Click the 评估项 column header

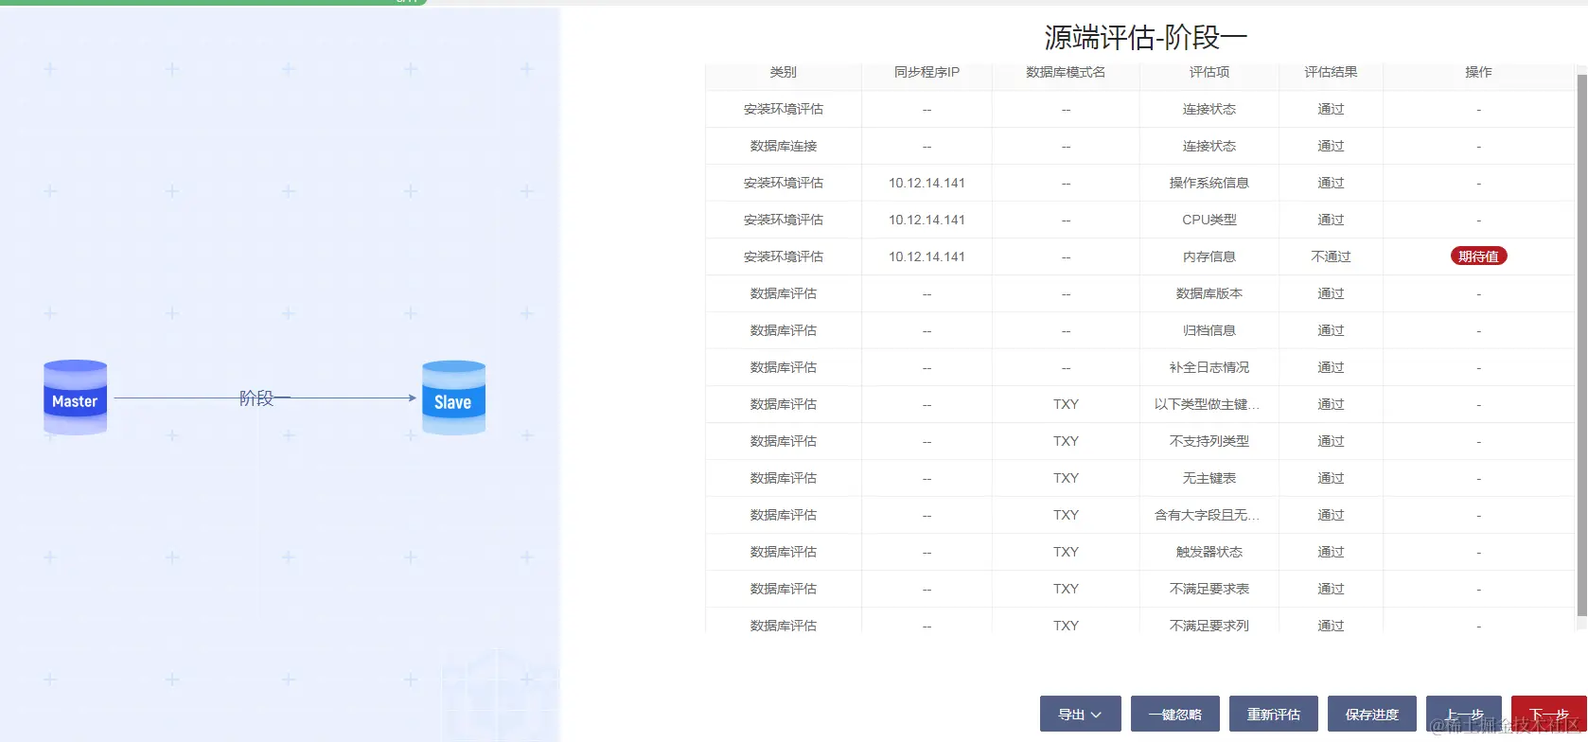pos(1209,72)
